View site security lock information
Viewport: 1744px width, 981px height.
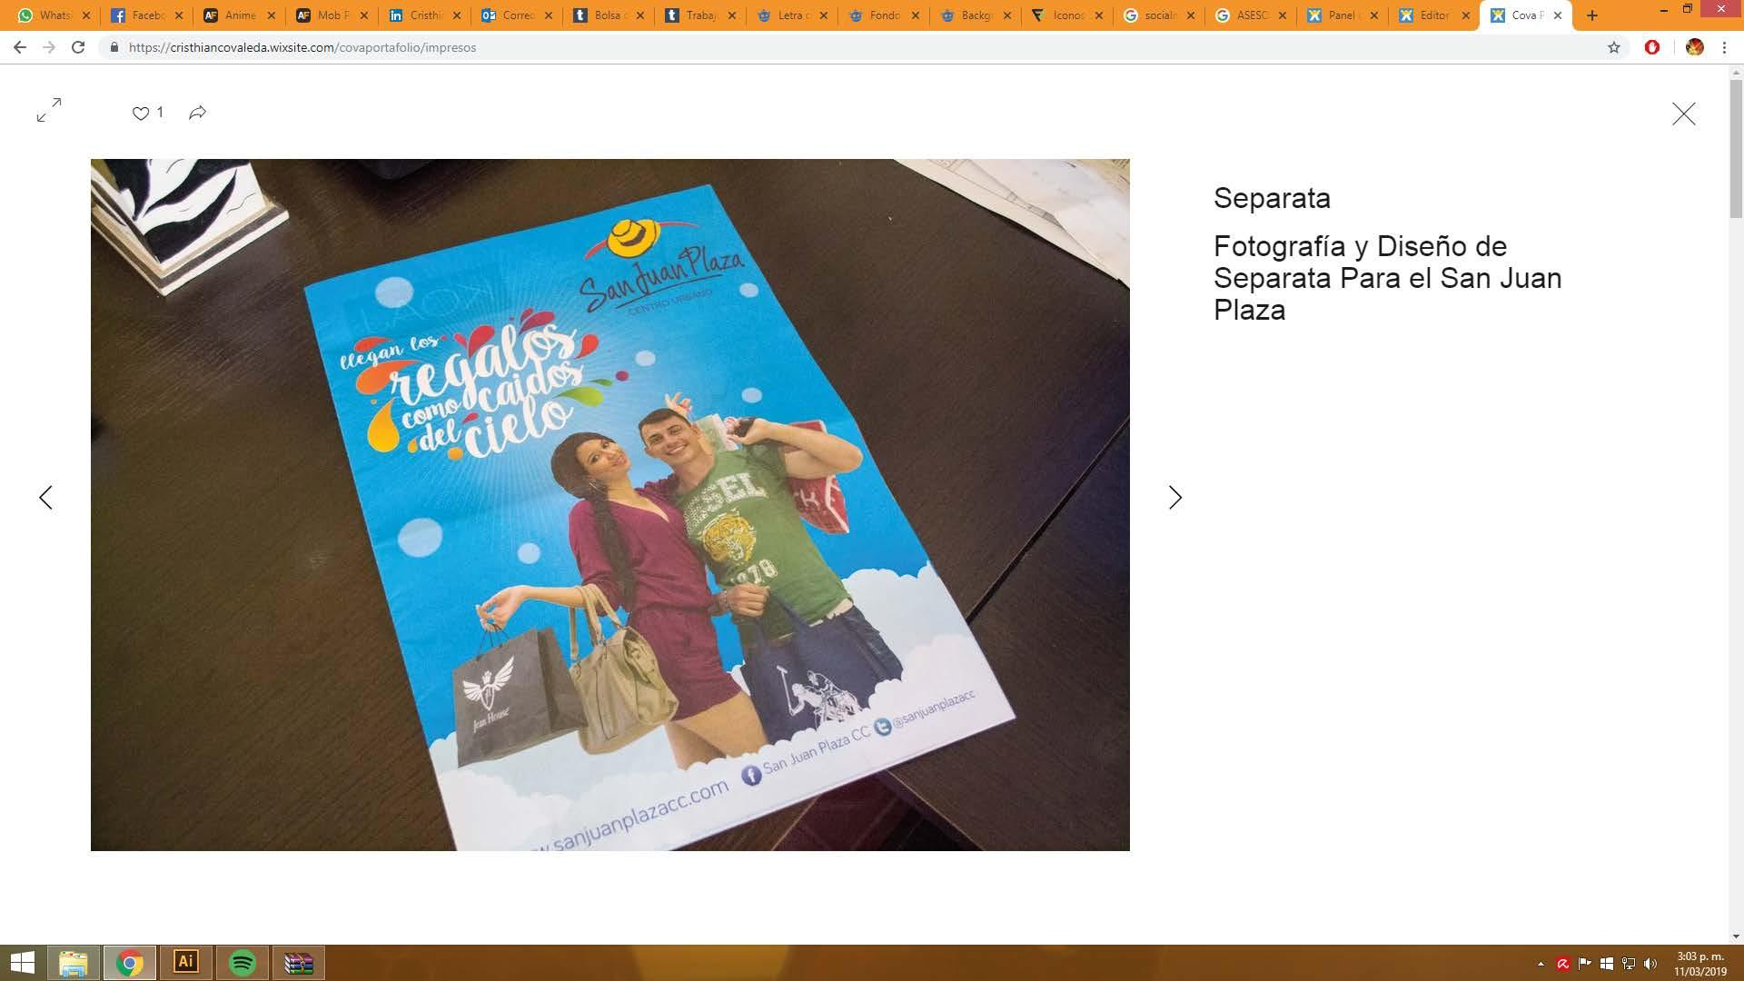click(114, 47)
